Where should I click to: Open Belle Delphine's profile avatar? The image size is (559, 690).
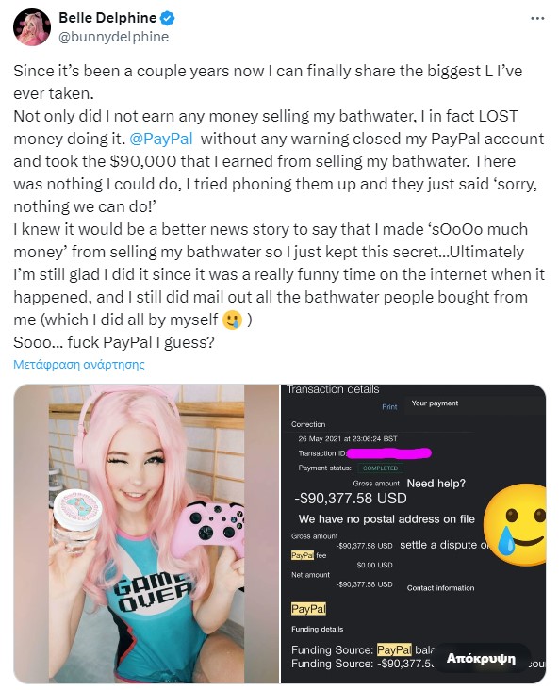(32, 26)
